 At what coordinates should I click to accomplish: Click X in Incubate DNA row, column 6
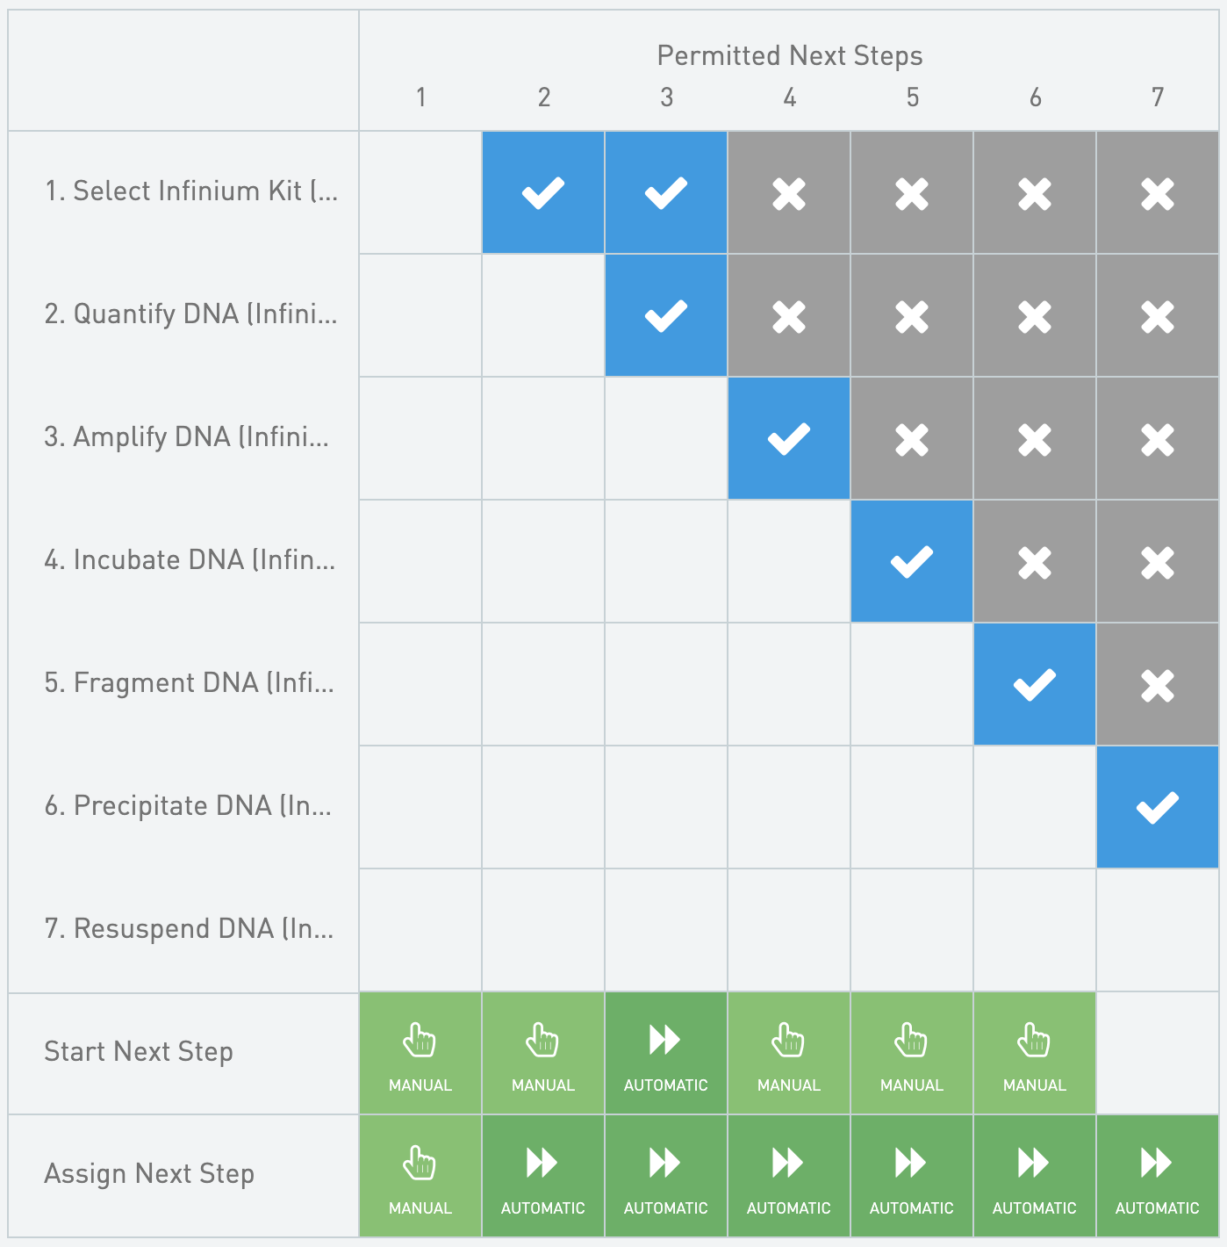click(1035, 561)
